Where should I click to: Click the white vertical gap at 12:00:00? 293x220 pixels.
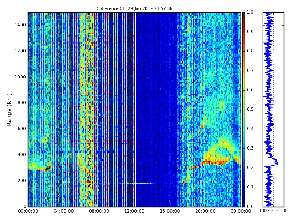point(135,110)
